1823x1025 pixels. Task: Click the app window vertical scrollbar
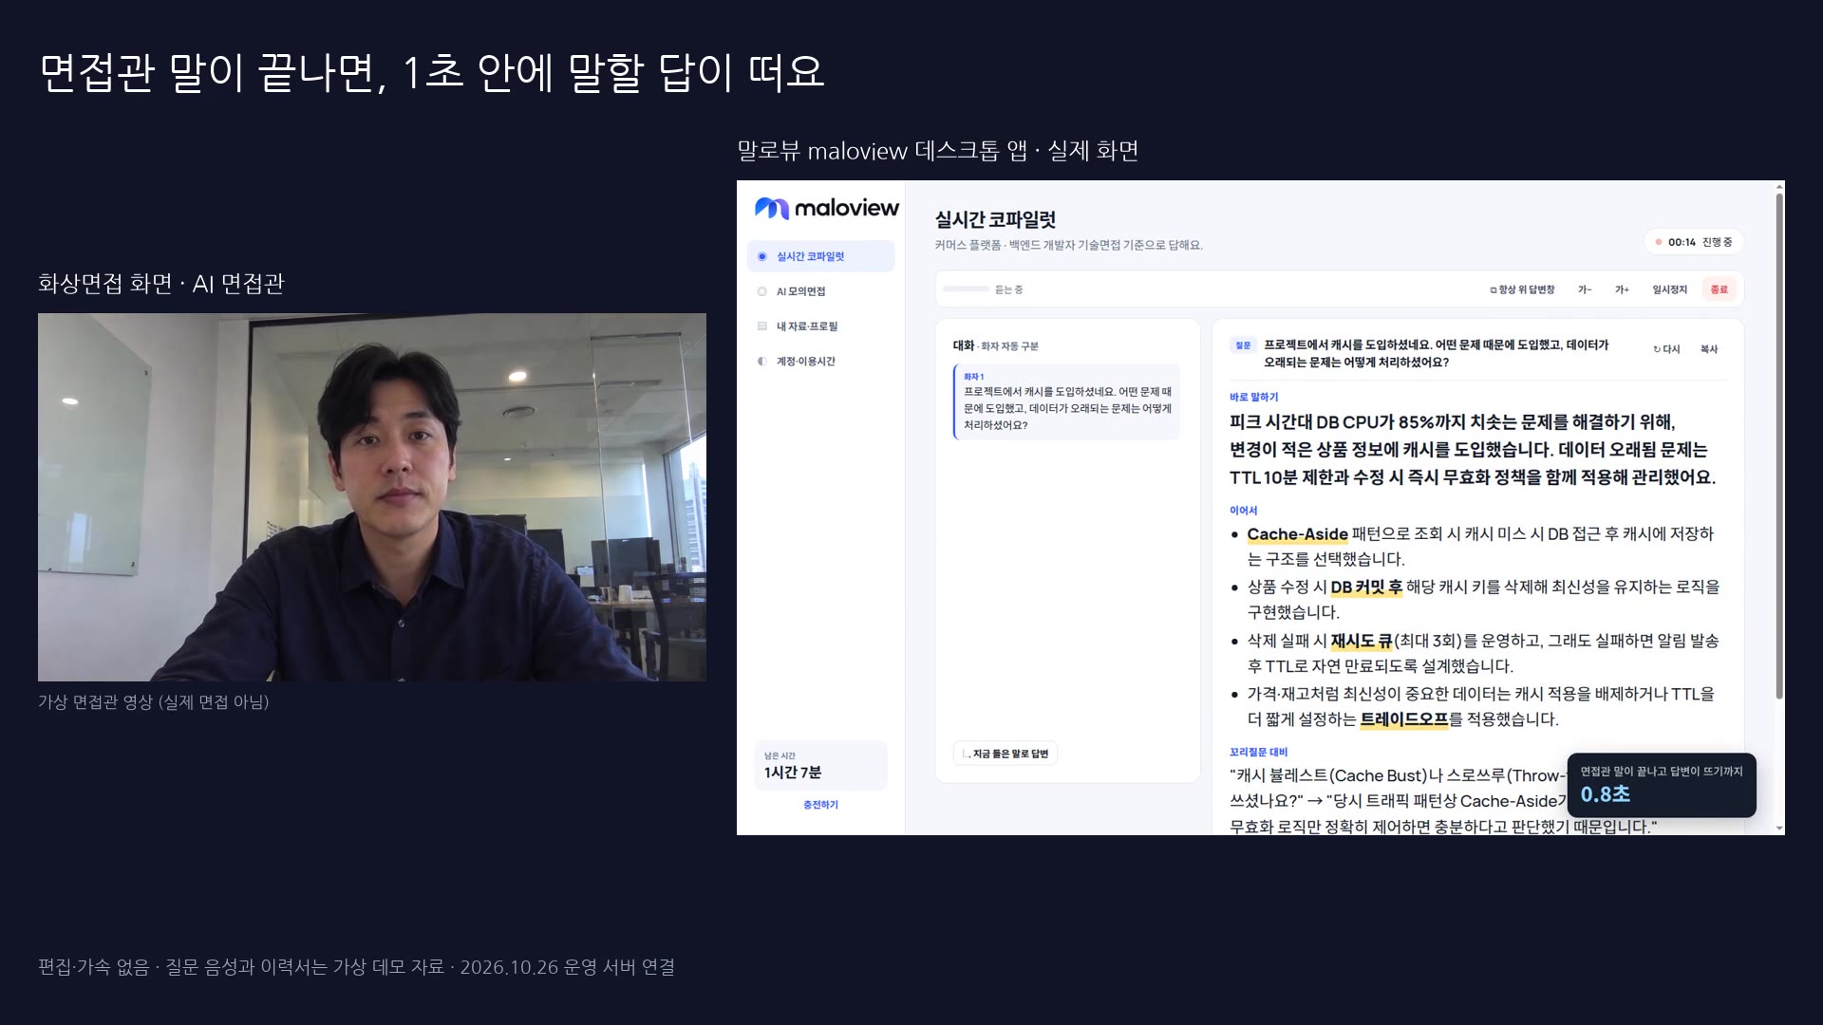(x=1779, y=446)
